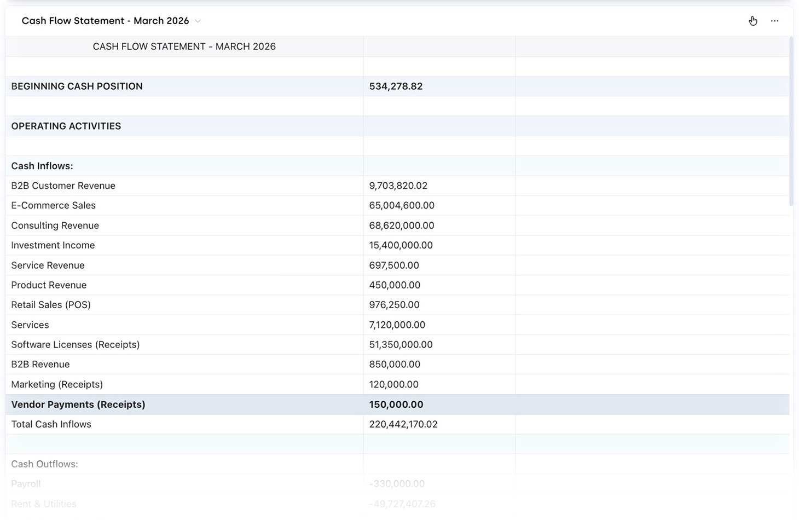Select the B2B Customer Revenue cell

click(x=184, y=186)
